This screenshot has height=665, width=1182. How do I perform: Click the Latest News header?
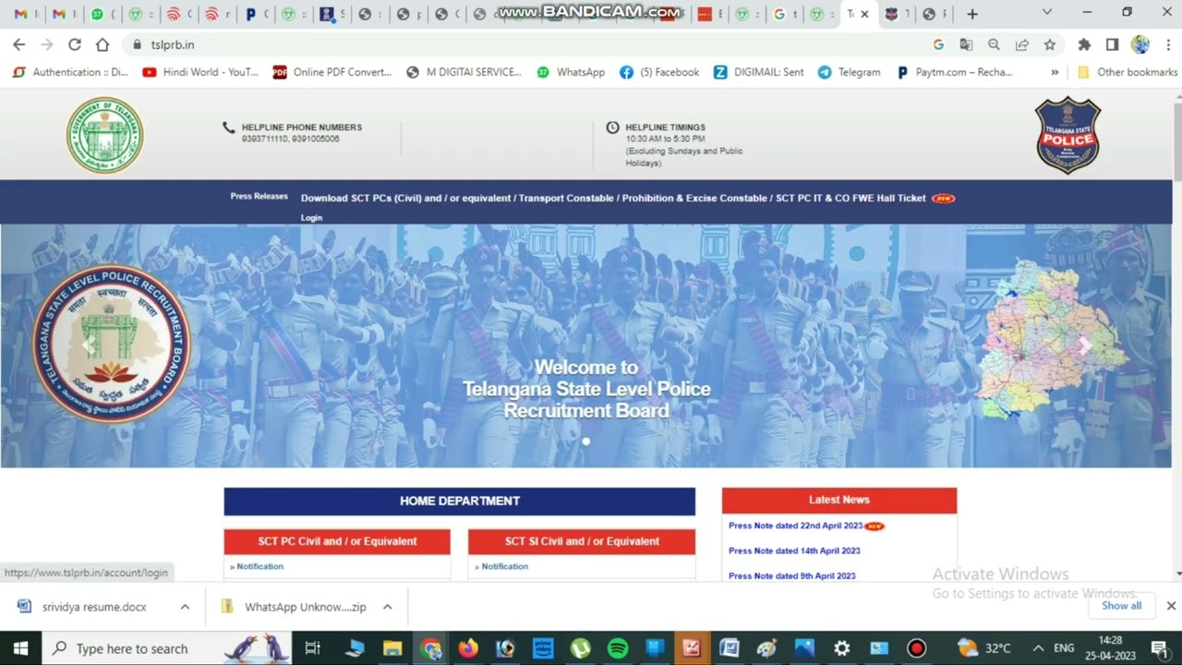pos(839,500)
